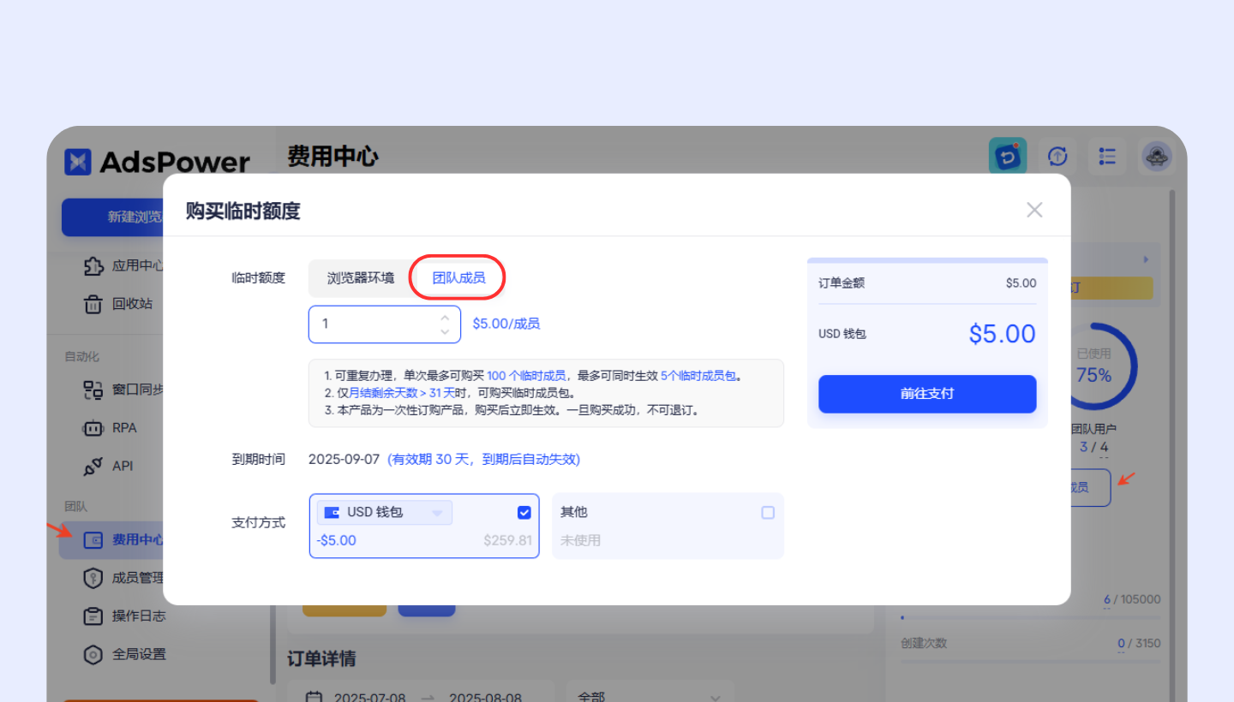1234x702 pixels.
Task: Decrease quantity with the down stepper arrow
Action: [445, 331]
